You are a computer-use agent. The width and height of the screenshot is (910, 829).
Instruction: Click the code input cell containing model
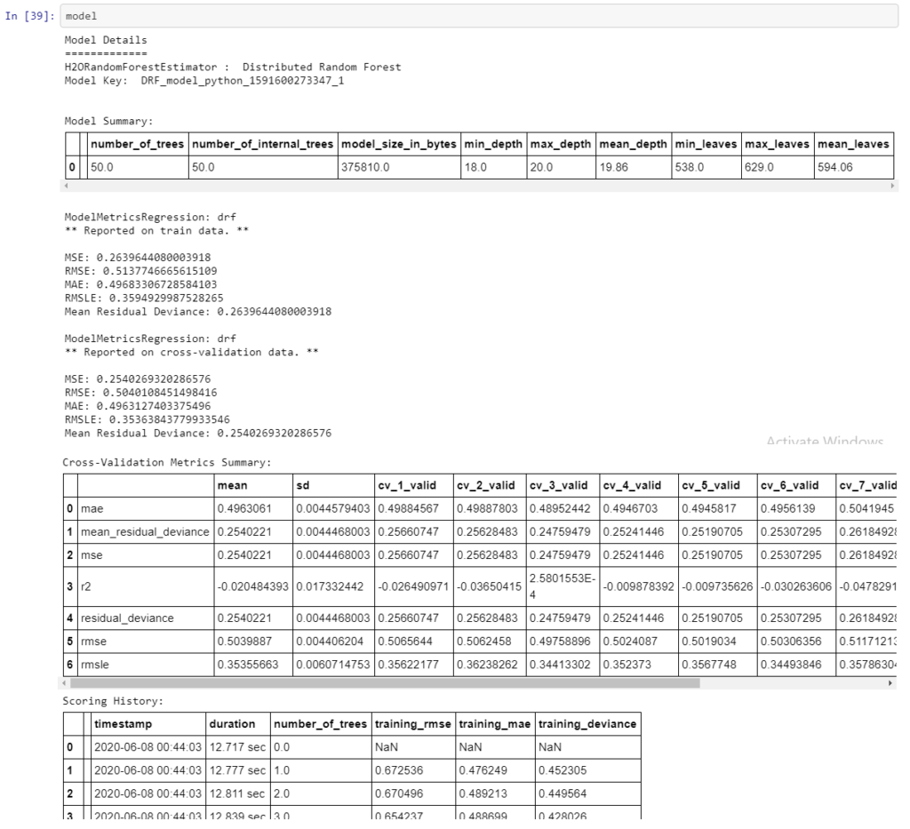point(479,16)
